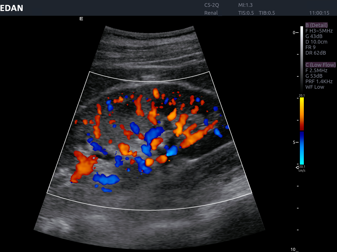Toggle the C (Low Flow) color mode header
The width and height of the screenshot is (337, 252).
pos(320,65)
